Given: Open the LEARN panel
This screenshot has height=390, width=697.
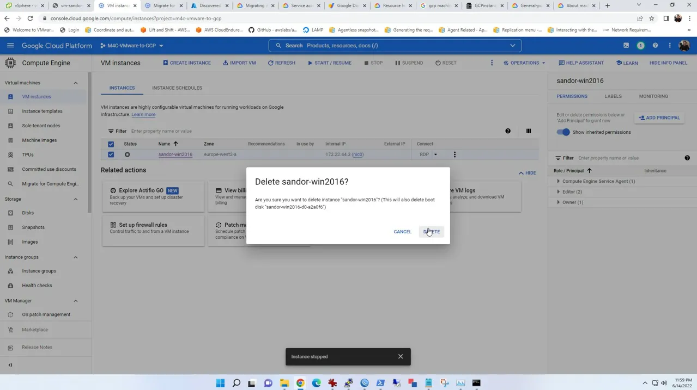Looking at the screenshot, I should [627, 63].
